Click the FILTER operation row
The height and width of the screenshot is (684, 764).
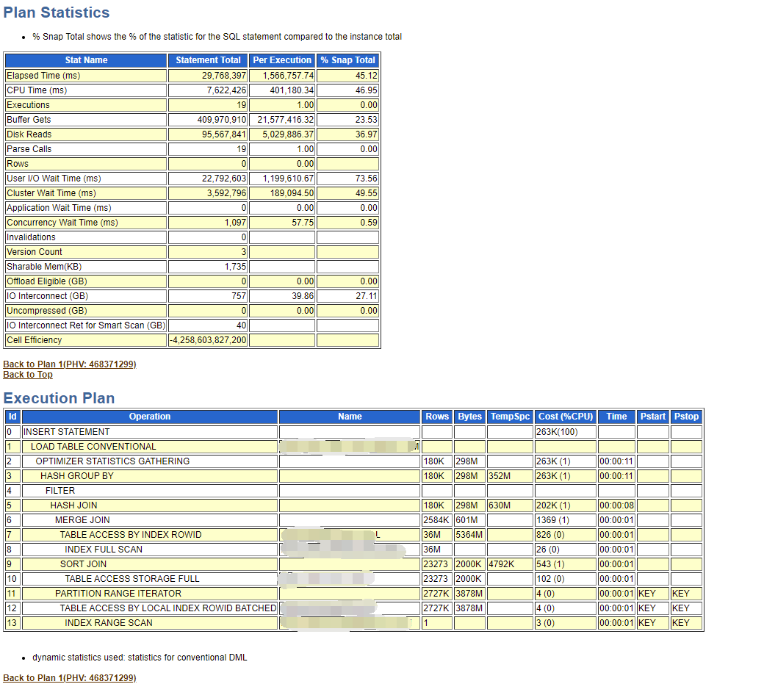[150, 491]
